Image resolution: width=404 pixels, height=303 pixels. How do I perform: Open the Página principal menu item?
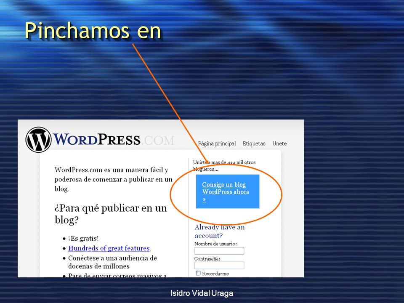click(x=217, y=144)
